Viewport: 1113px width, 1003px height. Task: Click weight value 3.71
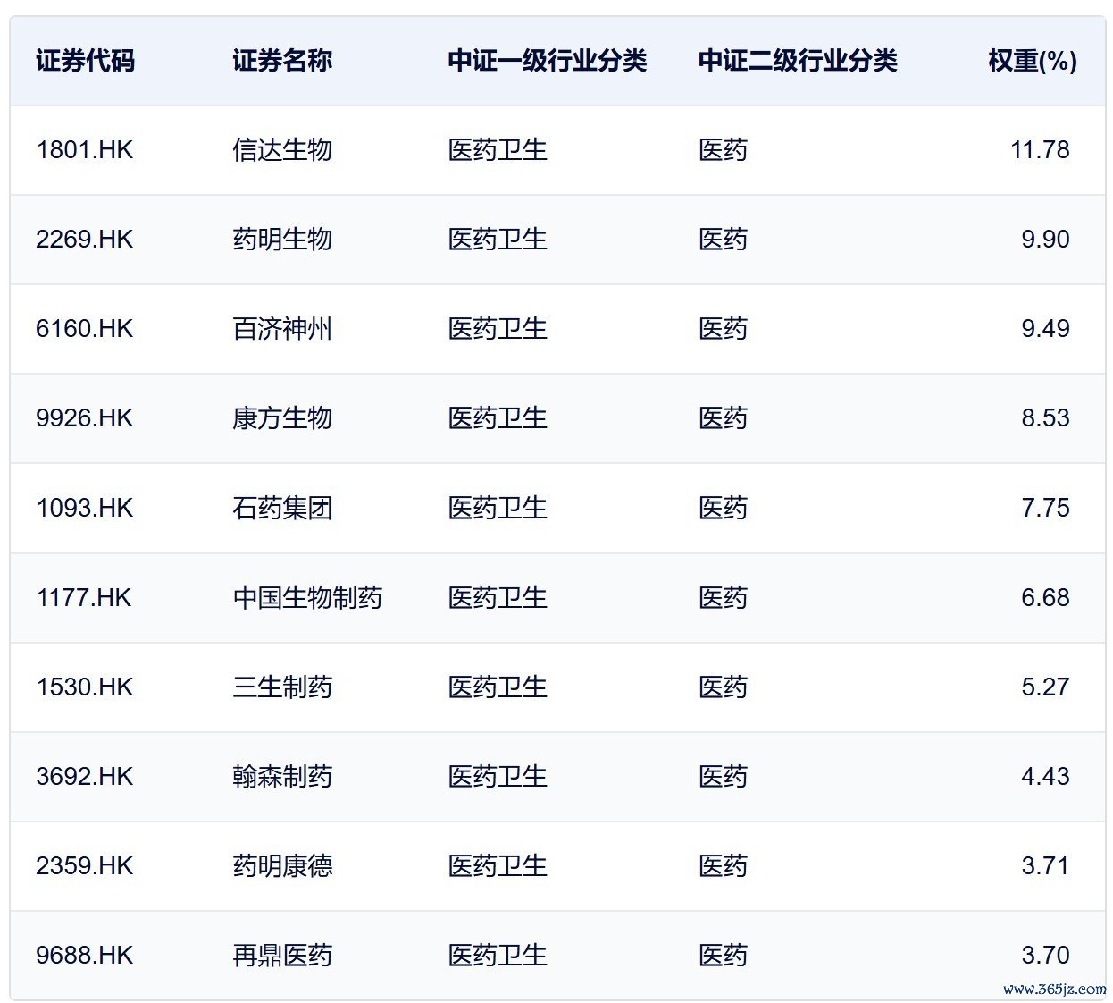pyautogui.click(x=1045, y=865)
